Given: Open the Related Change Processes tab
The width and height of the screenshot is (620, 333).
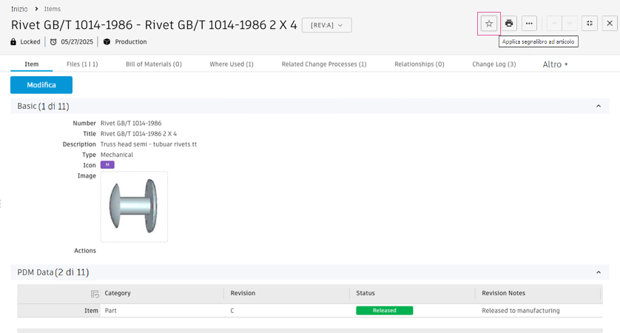Looking at the screenshot, I should coord(324,64).
